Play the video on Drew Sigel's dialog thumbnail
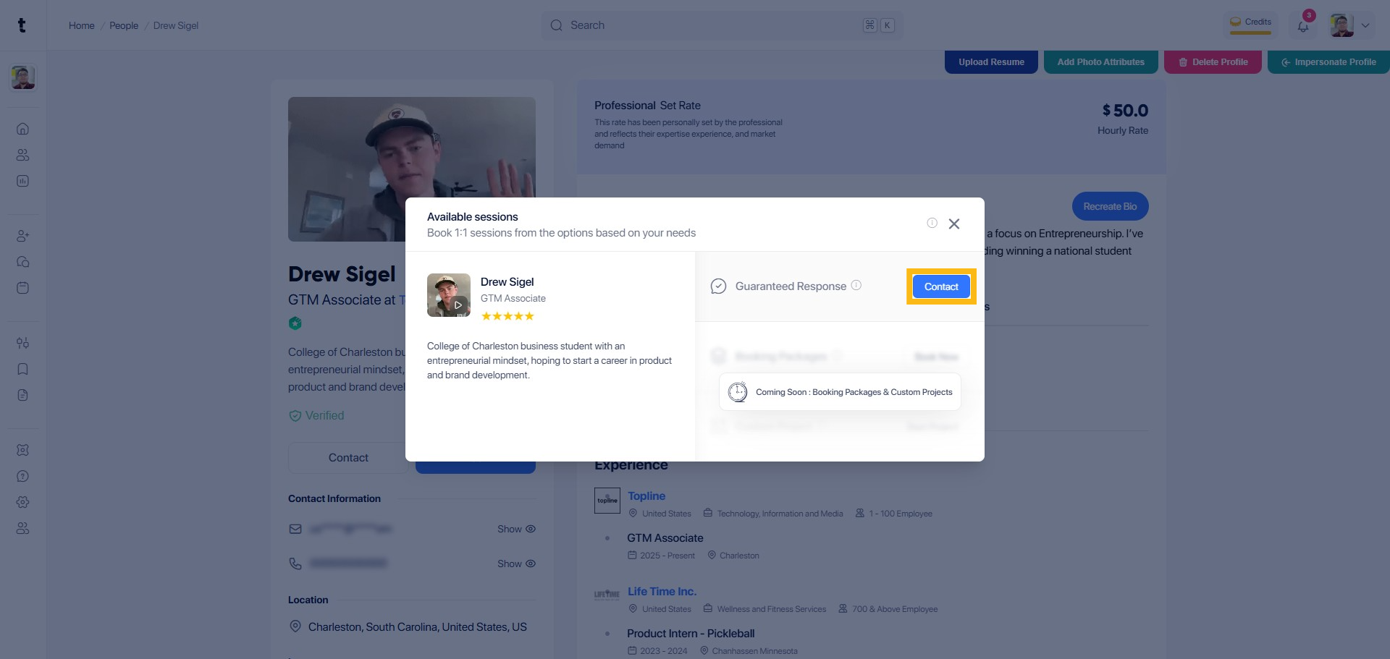Image resolution: width=1390 pixels, height=659 pixels. 458,305
